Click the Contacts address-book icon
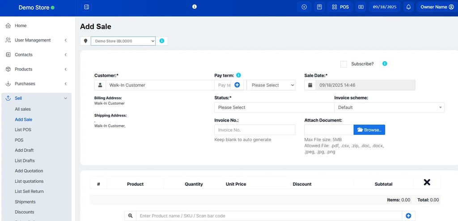This screenshot has height=221, width=458. 8,55
